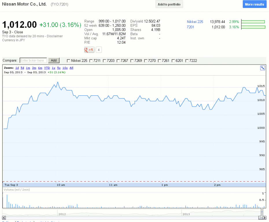
Task: Focus the Enter ticker here field
Action: point(33,60)
